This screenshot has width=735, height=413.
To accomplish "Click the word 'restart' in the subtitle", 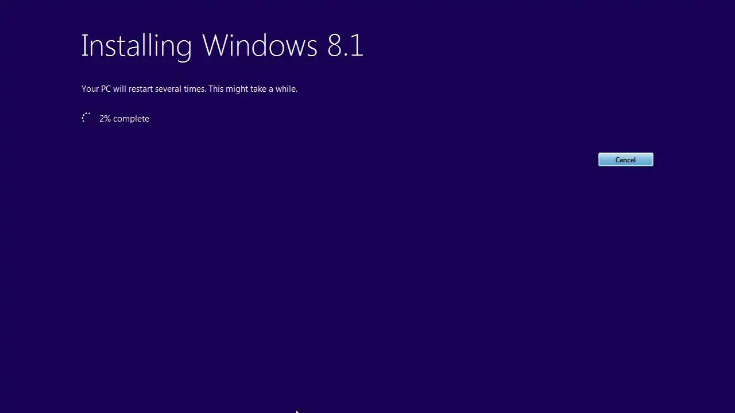I will click(141, 89).
